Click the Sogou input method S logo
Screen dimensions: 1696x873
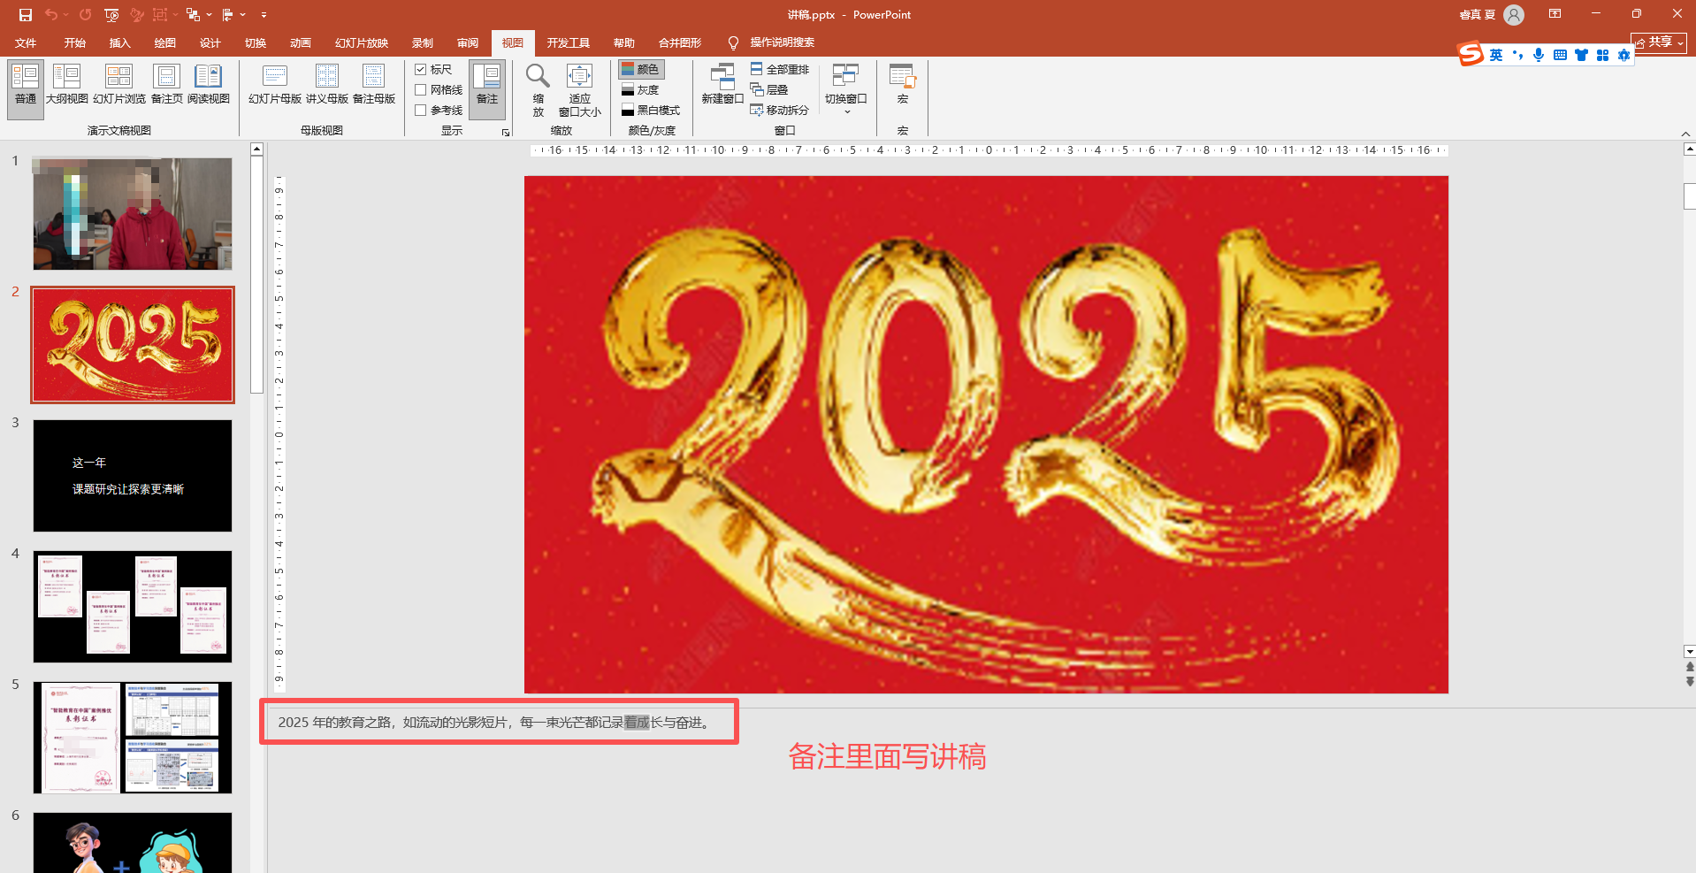pos(1471,54)
